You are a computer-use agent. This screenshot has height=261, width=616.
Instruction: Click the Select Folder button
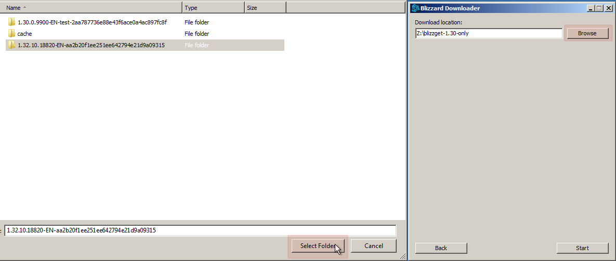point(318,246)
